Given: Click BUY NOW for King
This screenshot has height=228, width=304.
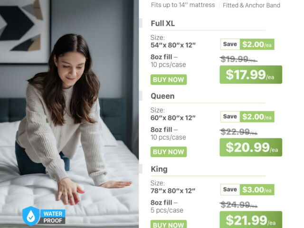Looking at the screenshot, I should [169, 224].
